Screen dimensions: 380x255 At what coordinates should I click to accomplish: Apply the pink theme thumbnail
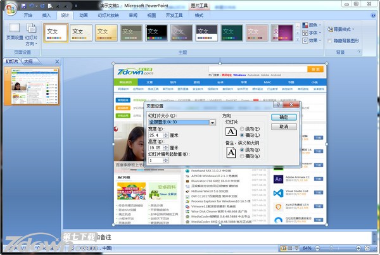[257, 33]
